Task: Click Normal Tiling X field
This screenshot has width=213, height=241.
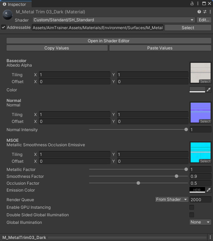Action: [75, 115]
